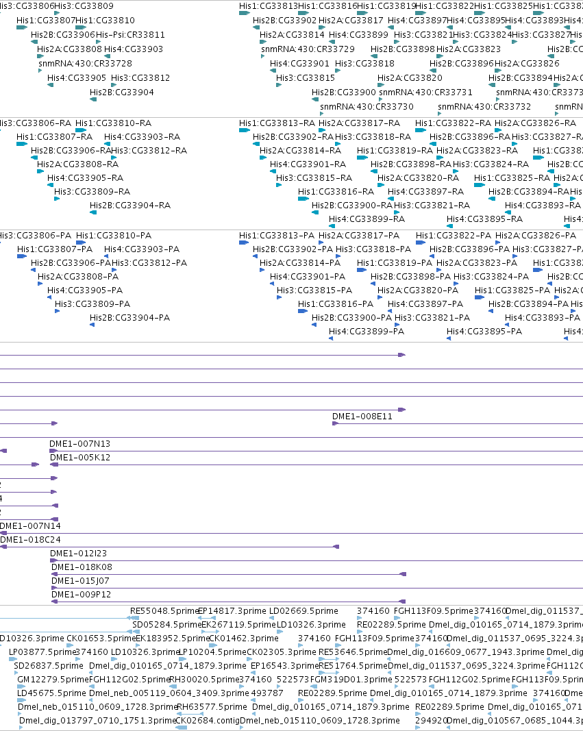Click protein His2B:CG33904-PA

(x=130, y=318)
